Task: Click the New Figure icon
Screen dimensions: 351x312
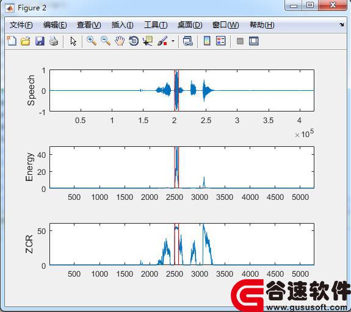Action: (x=12, y=41)
